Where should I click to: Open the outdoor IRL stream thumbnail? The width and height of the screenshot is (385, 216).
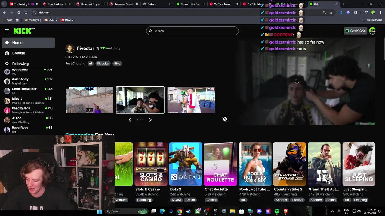coord(191,100)
